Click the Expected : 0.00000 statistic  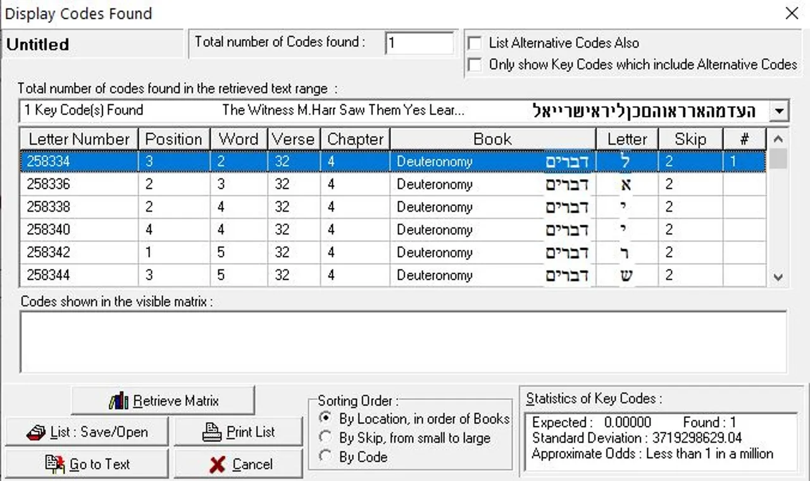(591, 422)
